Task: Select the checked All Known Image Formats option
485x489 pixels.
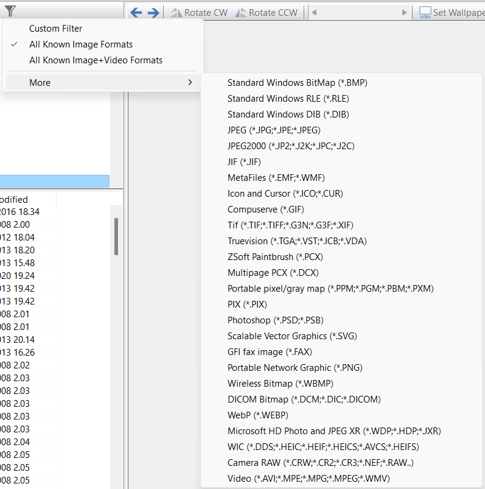Action: point(81,44)
